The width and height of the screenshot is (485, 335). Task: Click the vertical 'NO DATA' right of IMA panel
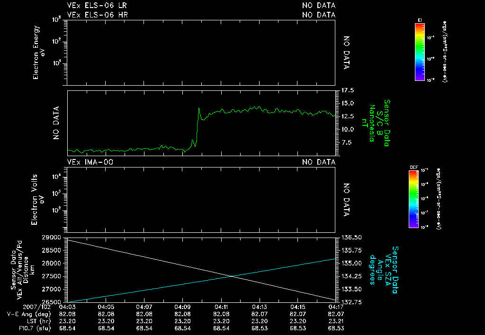[346, 200]
